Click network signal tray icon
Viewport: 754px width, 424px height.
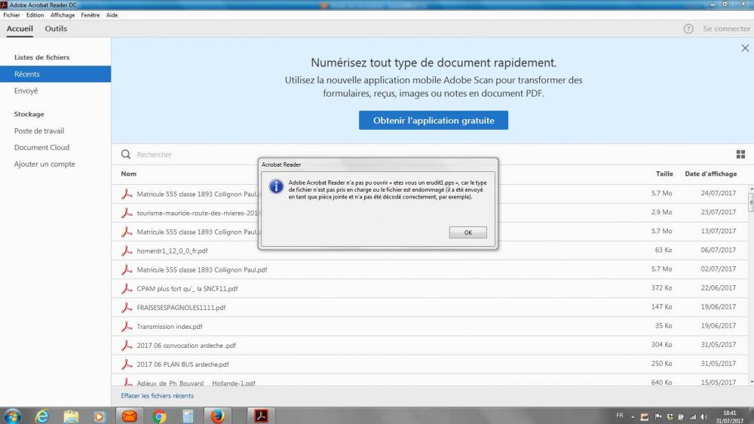tap(693, 416)
